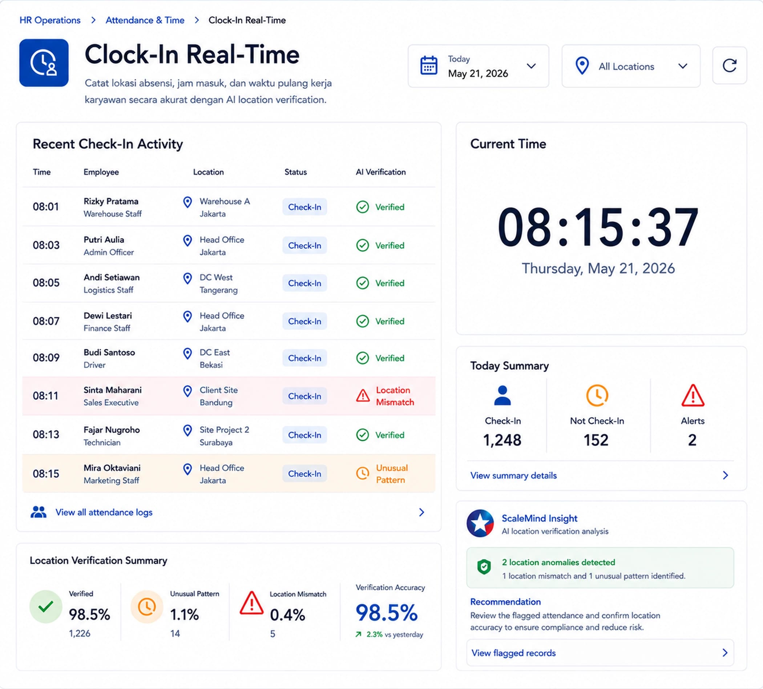
Task: Click the chevron next to View summary details
Action: 725,475
